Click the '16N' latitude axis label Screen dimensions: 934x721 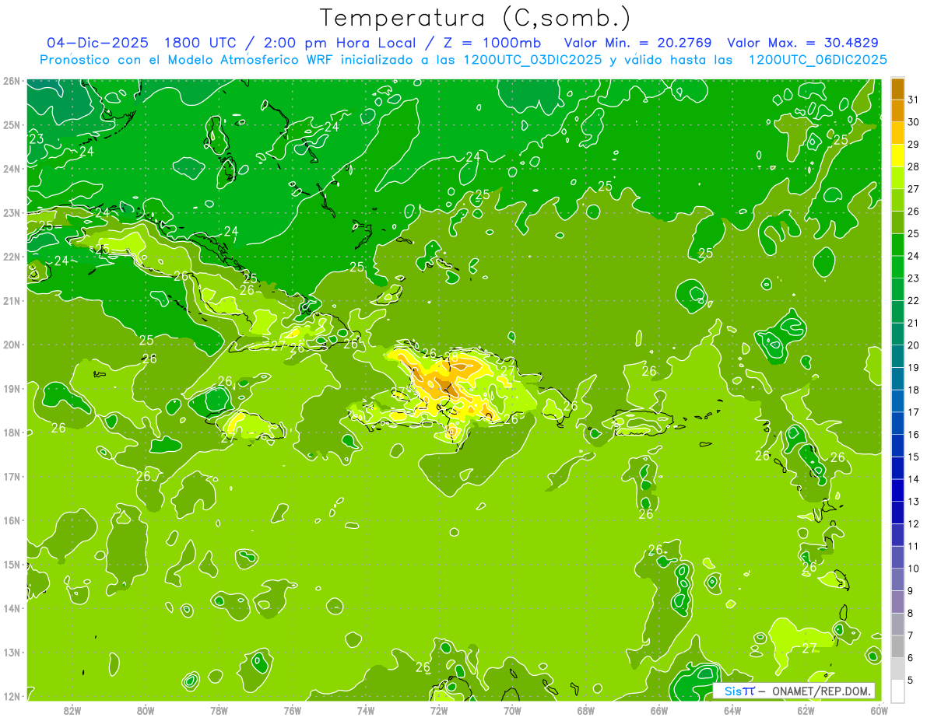(12, 520)
